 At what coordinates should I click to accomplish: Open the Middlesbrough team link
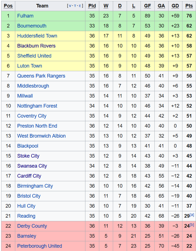(x=33, y=86)
